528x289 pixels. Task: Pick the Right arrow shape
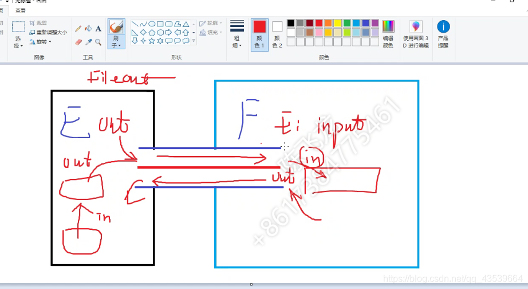coord(169,32)
